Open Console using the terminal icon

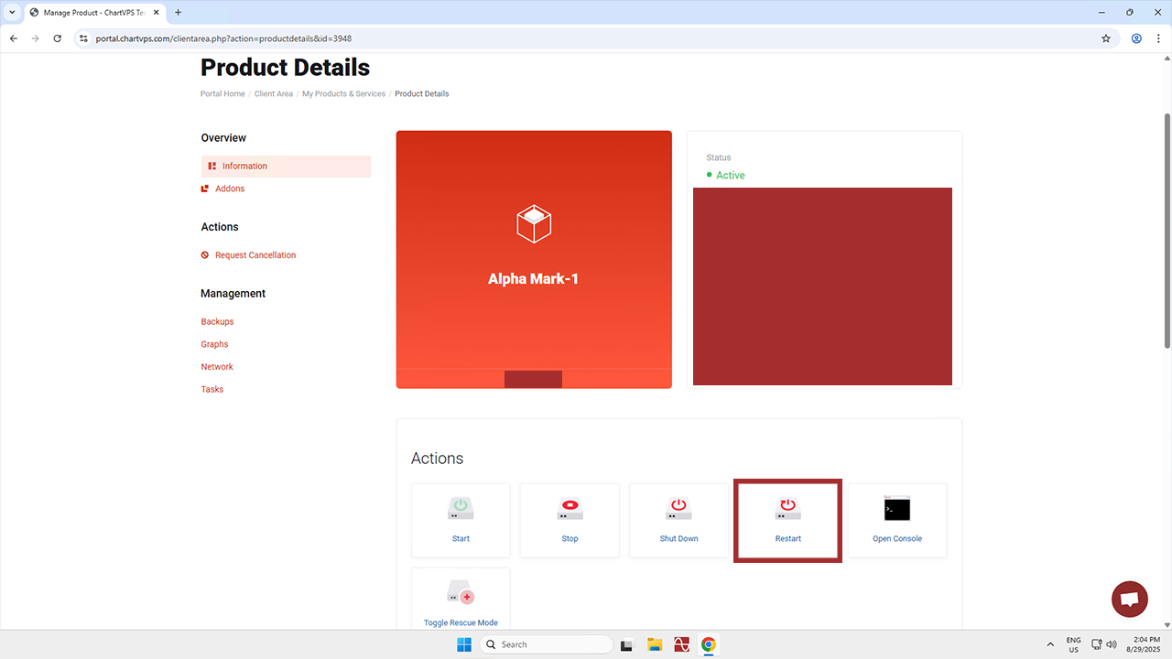pos(896,509)
